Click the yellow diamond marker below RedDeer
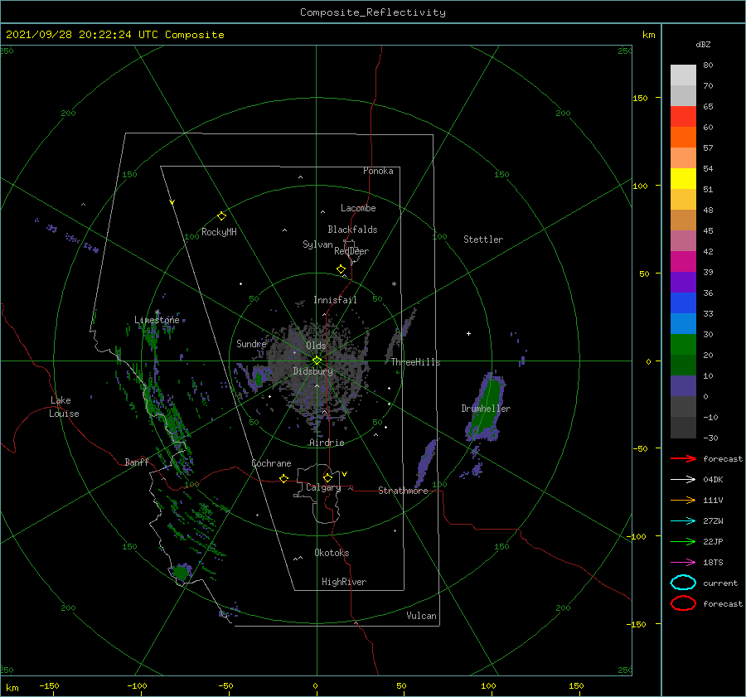 (x=341, y=269)
